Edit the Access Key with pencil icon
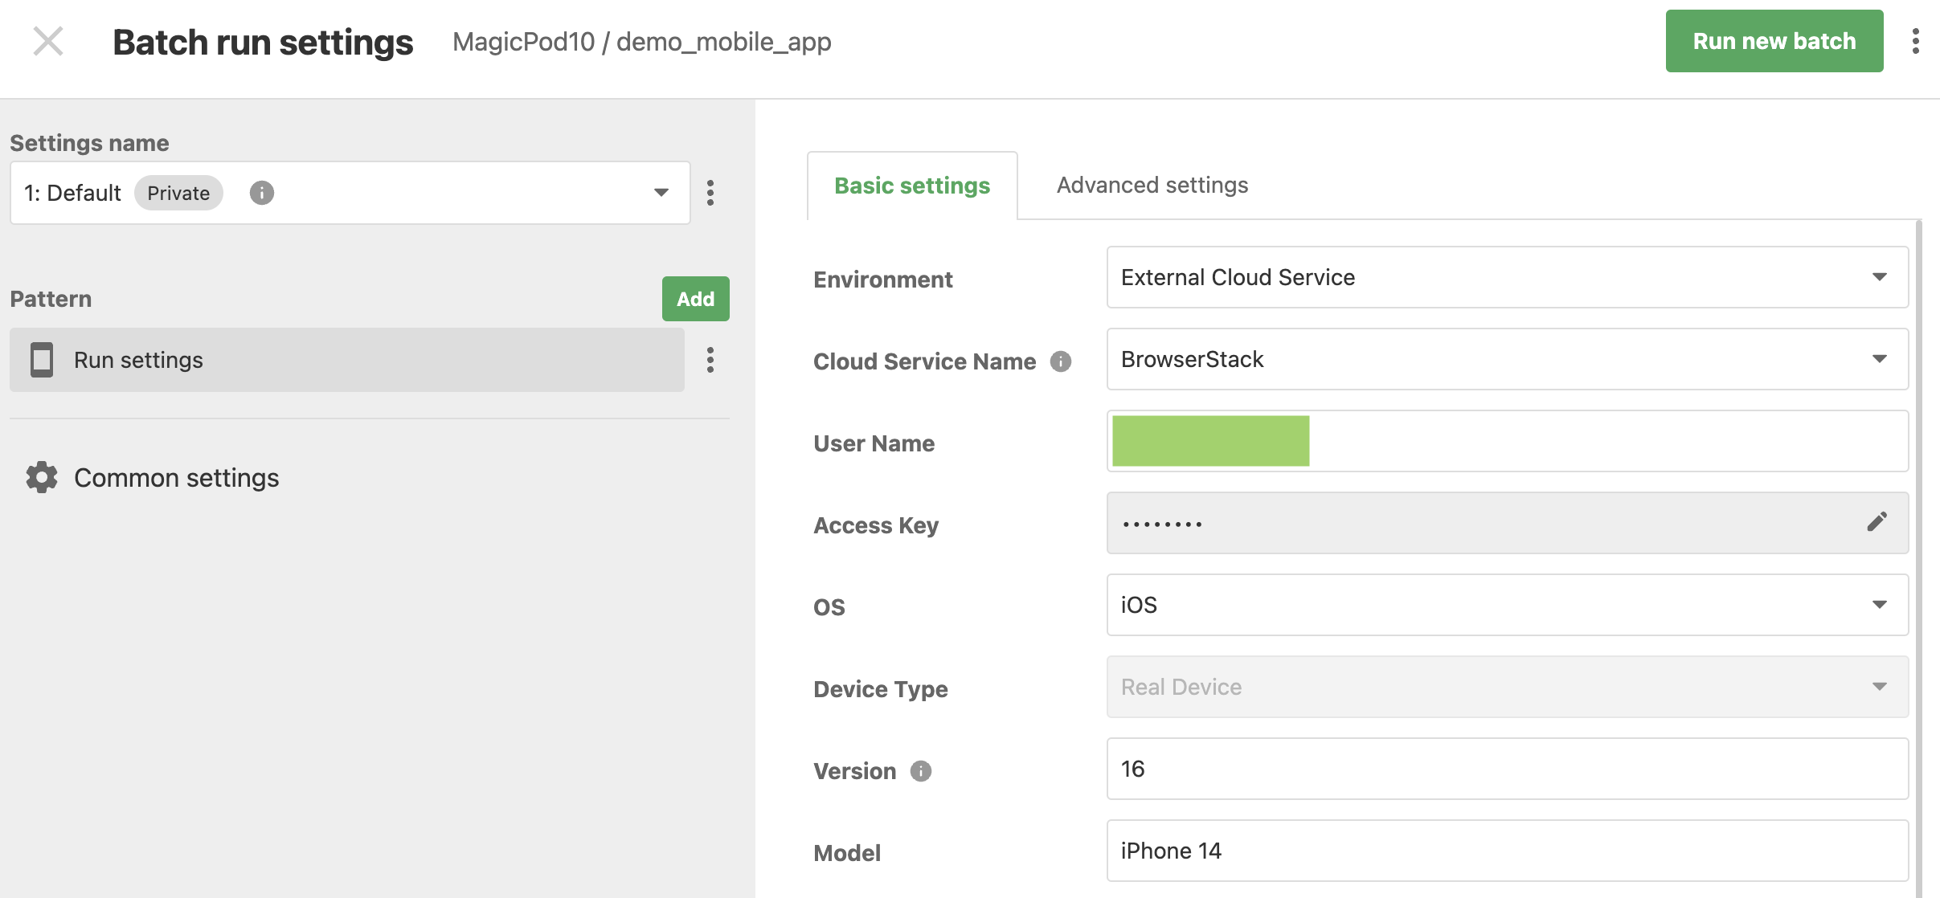The width and height of the screenshot is (1940, 898). point(1877,522)
